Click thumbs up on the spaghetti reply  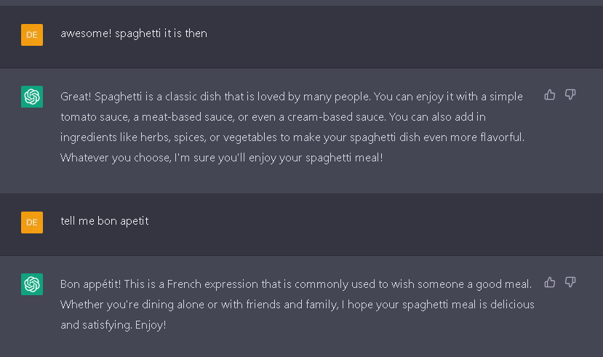click(550, 95)
